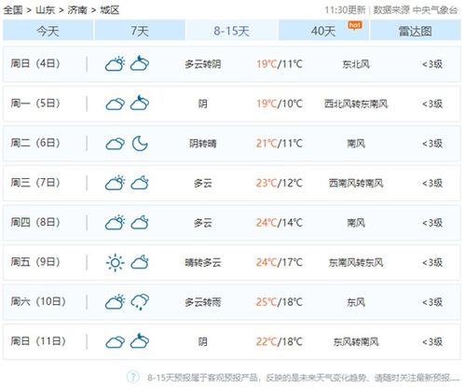Click the 19℃/10℃ temperature
This screenshot has height=387, width=465.
pos(280,104)
